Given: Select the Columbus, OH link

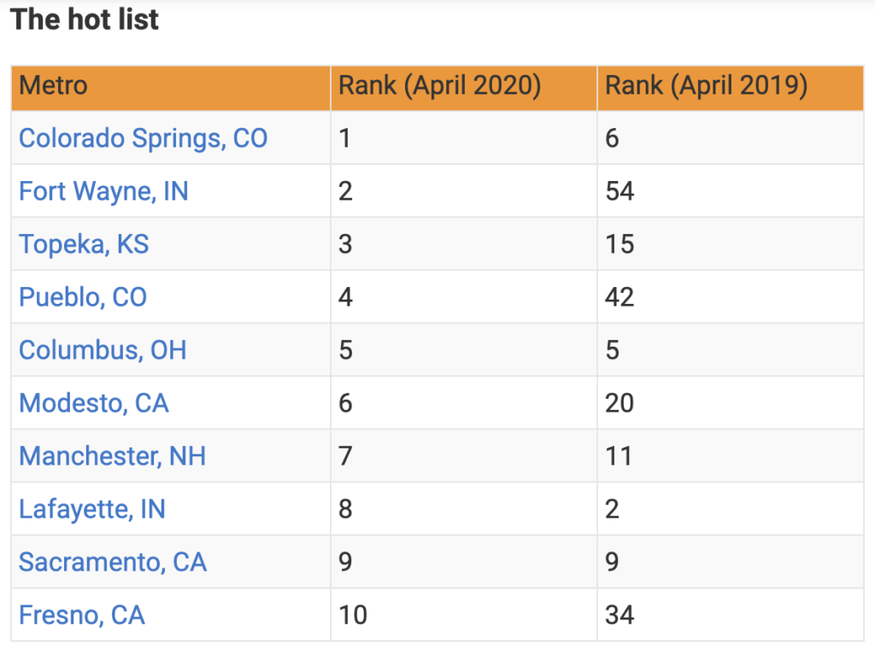Looking at the screenshot, I should point(103,350).
